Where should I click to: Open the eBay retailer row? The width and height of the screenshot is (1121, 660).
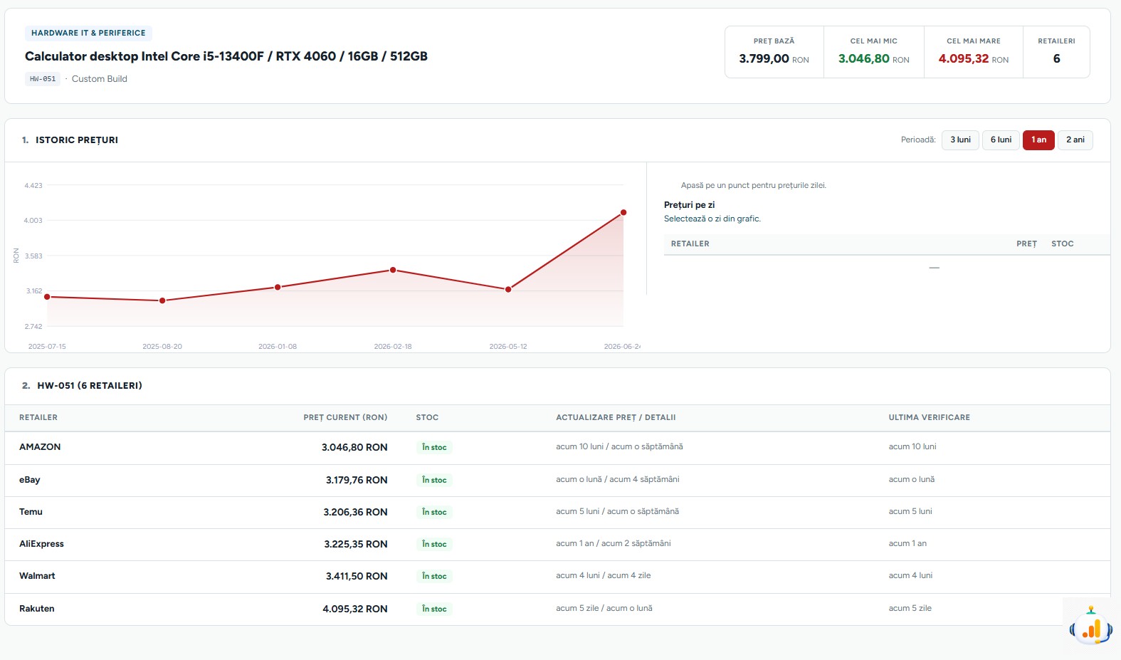pos(557,480)
